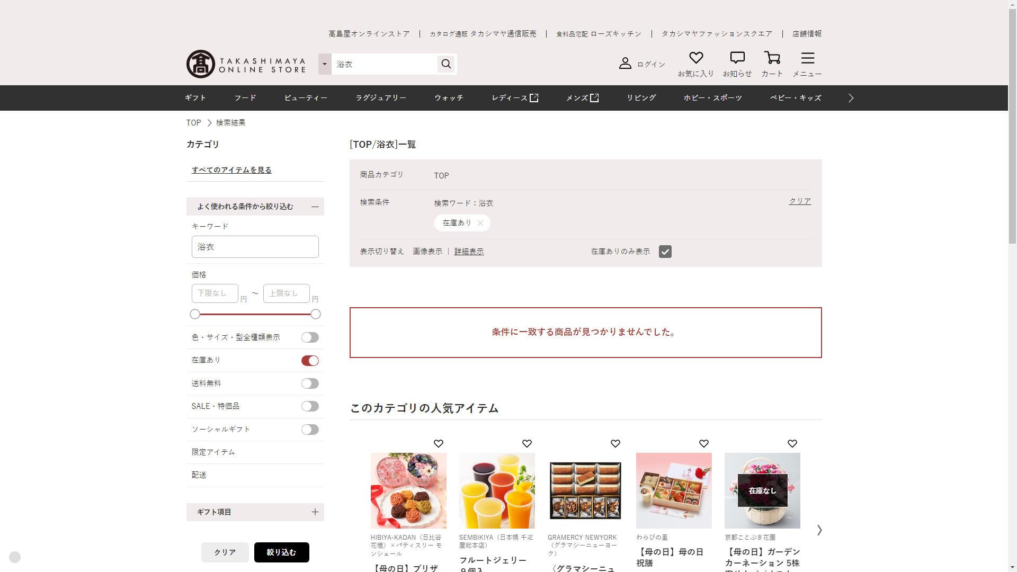This screenshot has width=1017, height=572.
Task: Favorite the SEMBIKIYA fruit jelly item
Action: [527, 444]
